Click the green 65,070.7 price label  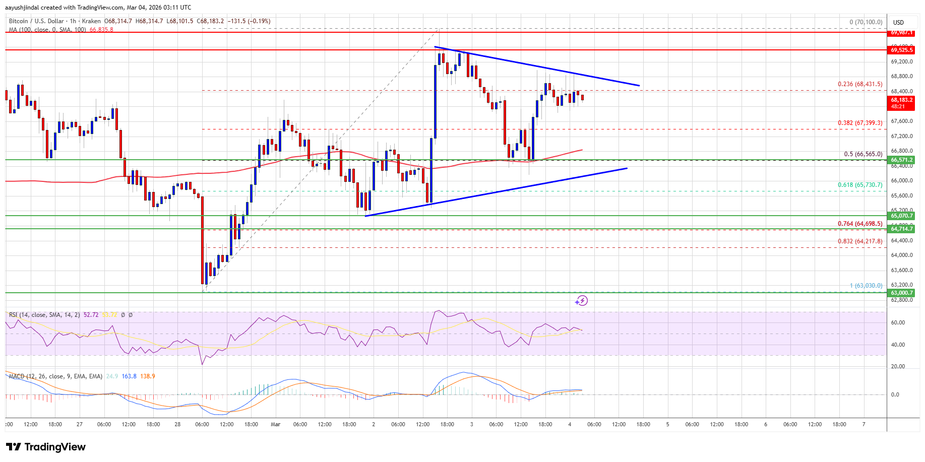coord(901,216)
